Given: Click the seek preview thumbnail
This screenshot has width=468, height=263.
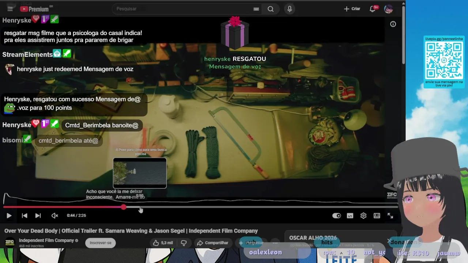Looking at the screenshot, I should (140, 173).
